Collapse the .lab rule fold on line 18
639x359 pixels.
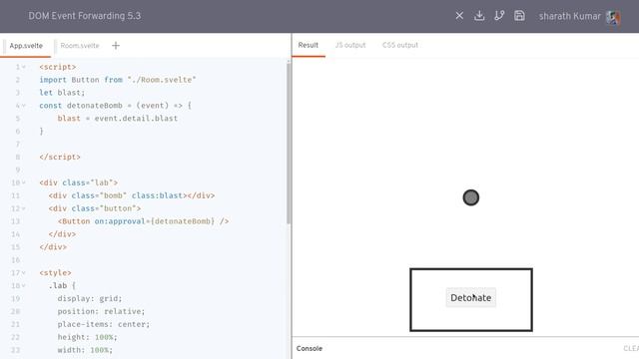(x=24, y=286)
